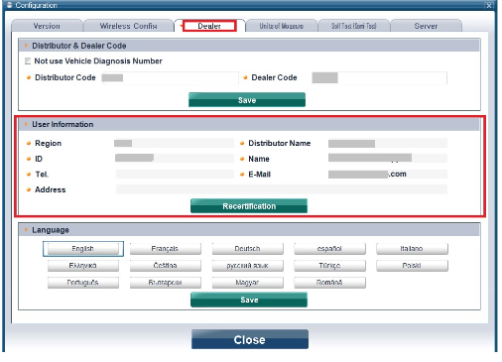Click the ID field
This screenshot has height=362, width=502.
click(x=174, y=159)
